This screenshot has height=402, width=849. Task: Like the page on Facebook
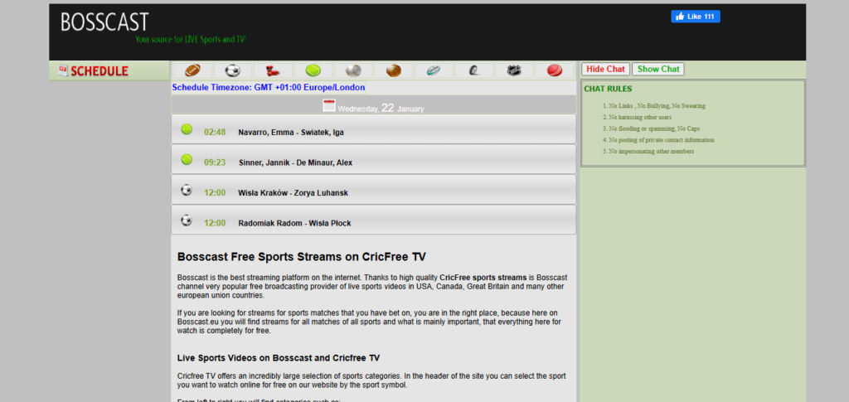(696, 17)
